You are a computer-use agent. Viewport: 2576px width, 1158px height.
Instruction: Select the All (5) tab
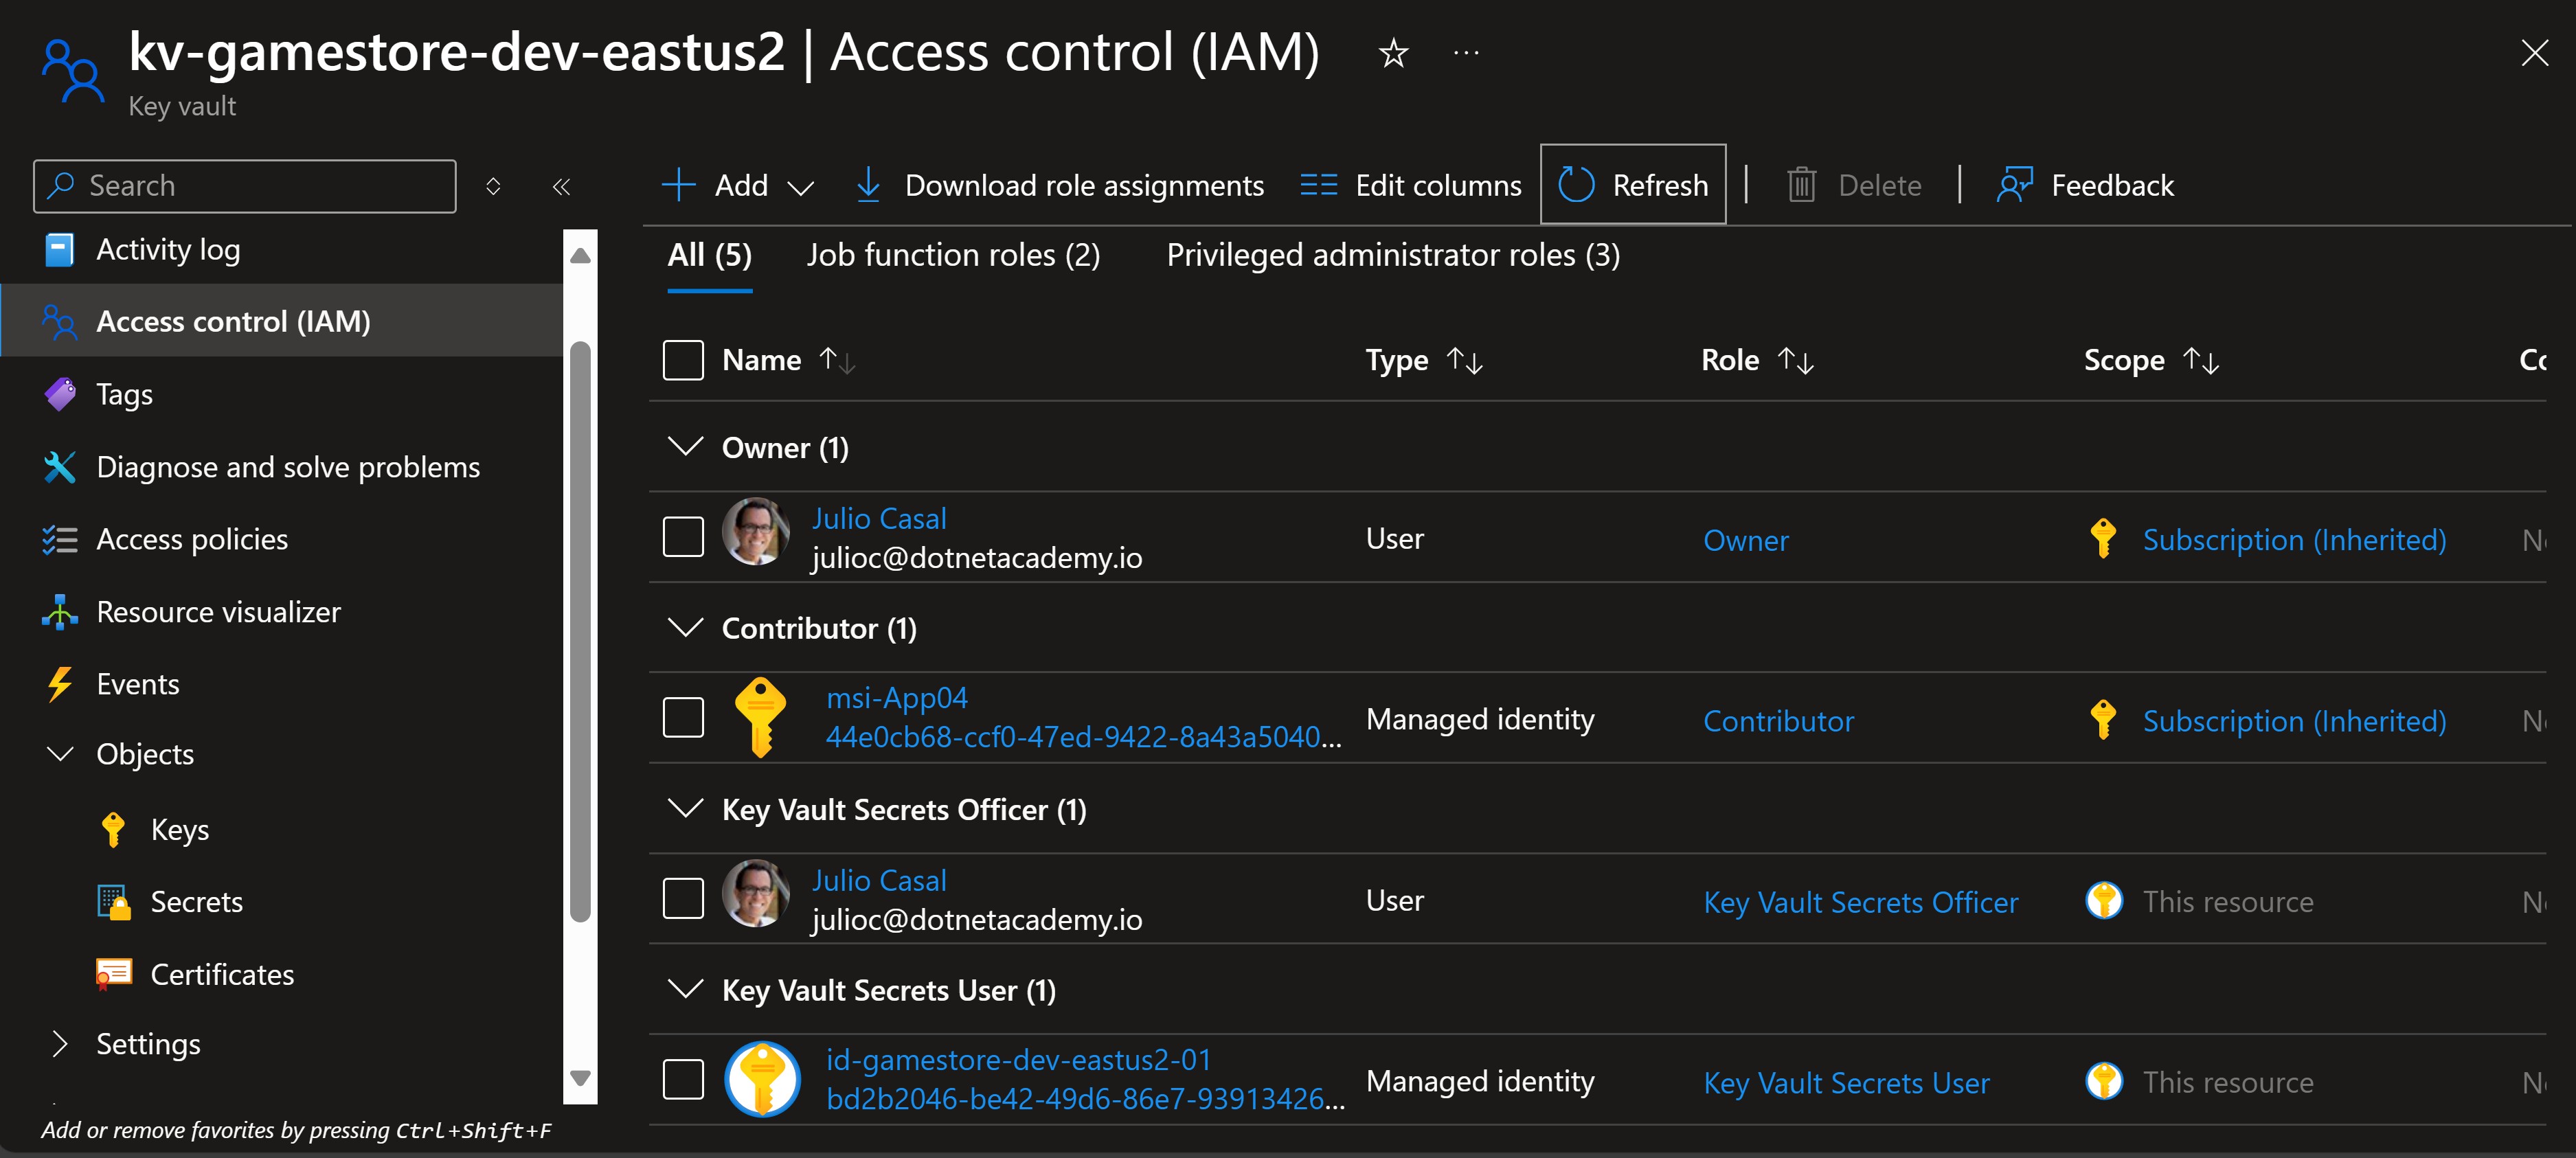click(x=709, y=255)
